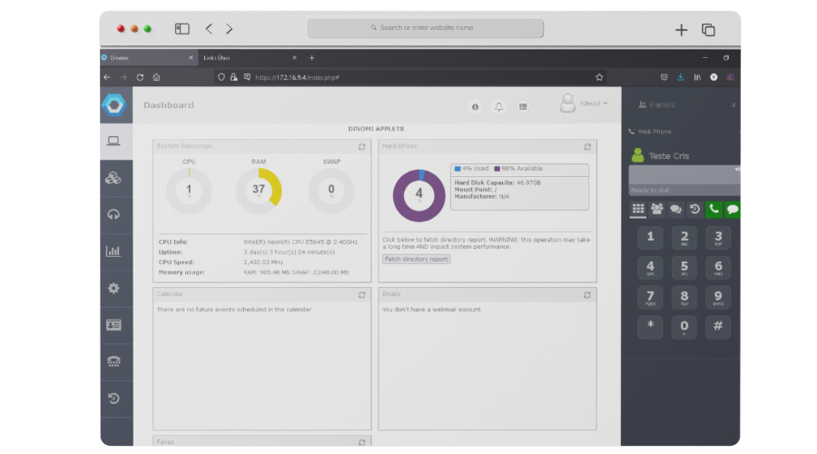The width and height of the screenshot is (817, 454).
Task: Open the call history tab in phone
Action: coord(694,209)
